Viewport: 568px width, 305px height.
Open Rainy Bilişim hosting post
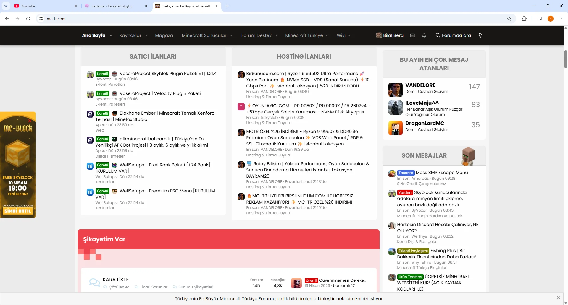pos(308,170)
